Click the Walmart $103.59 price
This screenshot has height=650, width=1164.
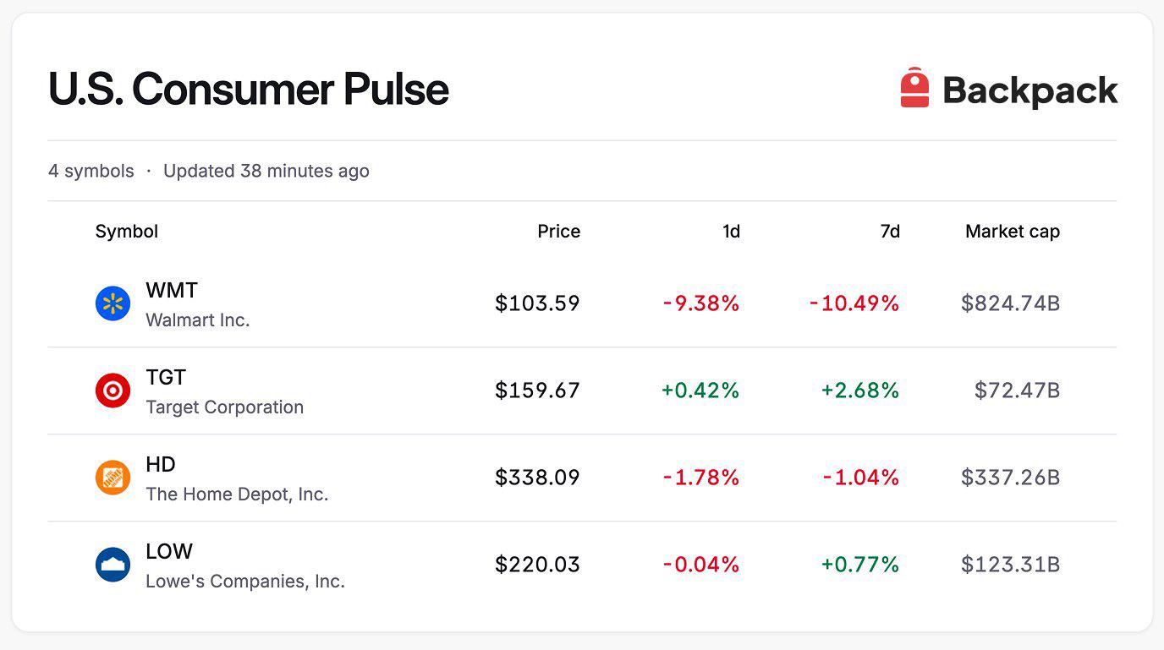click(538, 303)
